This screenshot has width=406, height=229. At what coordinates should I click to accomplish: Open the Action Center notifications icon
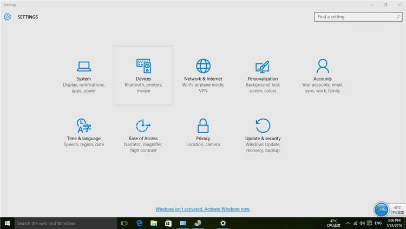(370, 223)
